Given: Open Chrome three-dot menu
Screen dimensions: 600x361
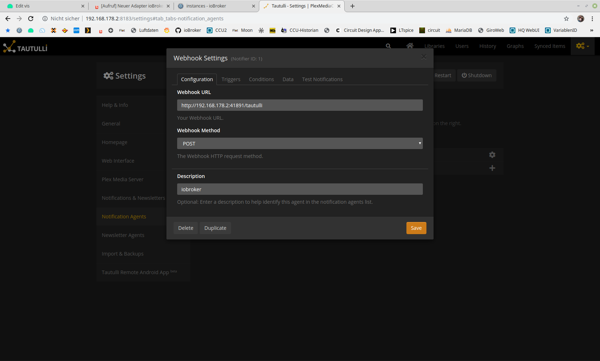Looking at the screenshot, I should 592,19.
